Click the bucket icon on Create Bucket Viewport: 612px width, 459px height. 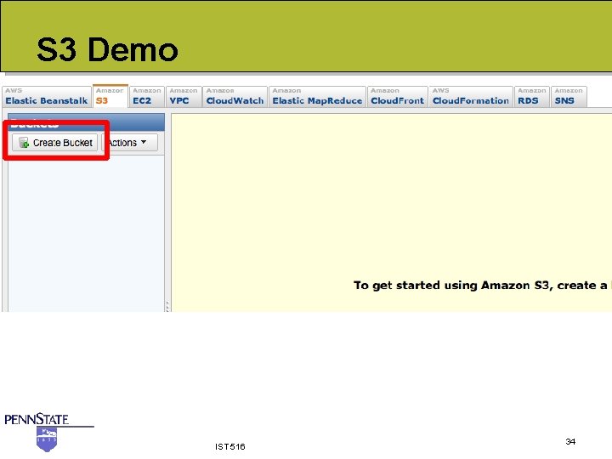[x=24, y=143]
